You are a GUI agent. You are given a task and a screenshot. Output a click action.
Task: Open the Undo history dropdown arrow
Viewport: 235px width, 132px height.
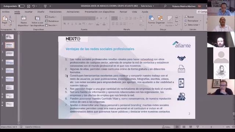[36, 6]
